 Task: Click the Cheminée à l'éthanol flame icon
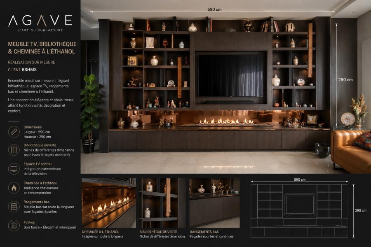pos(14,188)
